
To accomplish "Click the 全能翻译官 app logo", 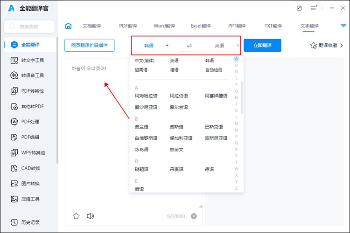I will 11,8.
